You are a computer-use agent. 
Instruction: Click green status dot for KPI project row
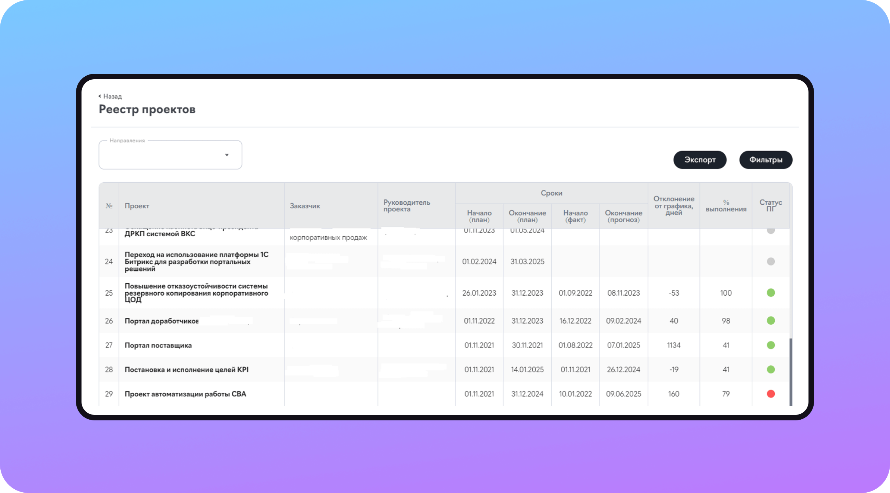(771, 369)
